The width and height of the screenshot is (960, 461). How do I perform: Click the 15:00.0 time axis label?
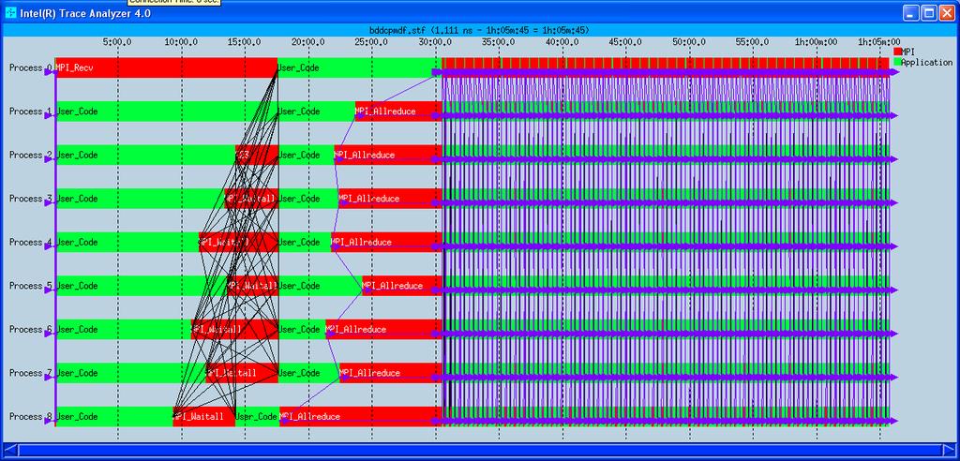(x=245, y=42)
